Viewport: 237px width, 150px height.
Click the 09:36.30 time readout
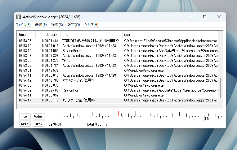(55, 124)
